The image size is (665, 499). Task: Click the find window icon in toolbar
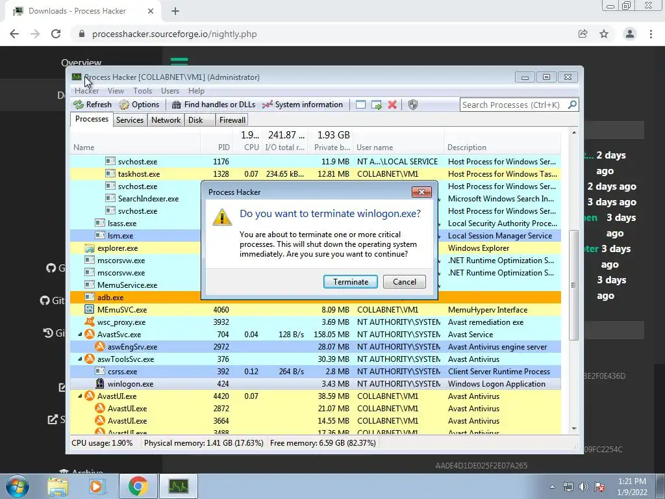click(360, 105)
